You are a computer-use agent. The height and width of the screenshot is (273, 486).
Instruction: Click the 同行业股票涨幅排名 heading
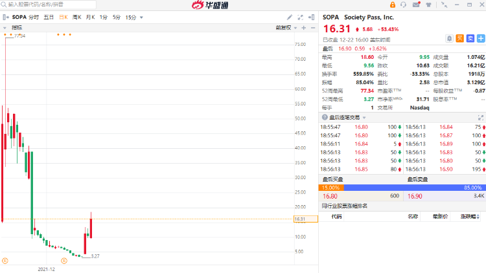(345, 206)
